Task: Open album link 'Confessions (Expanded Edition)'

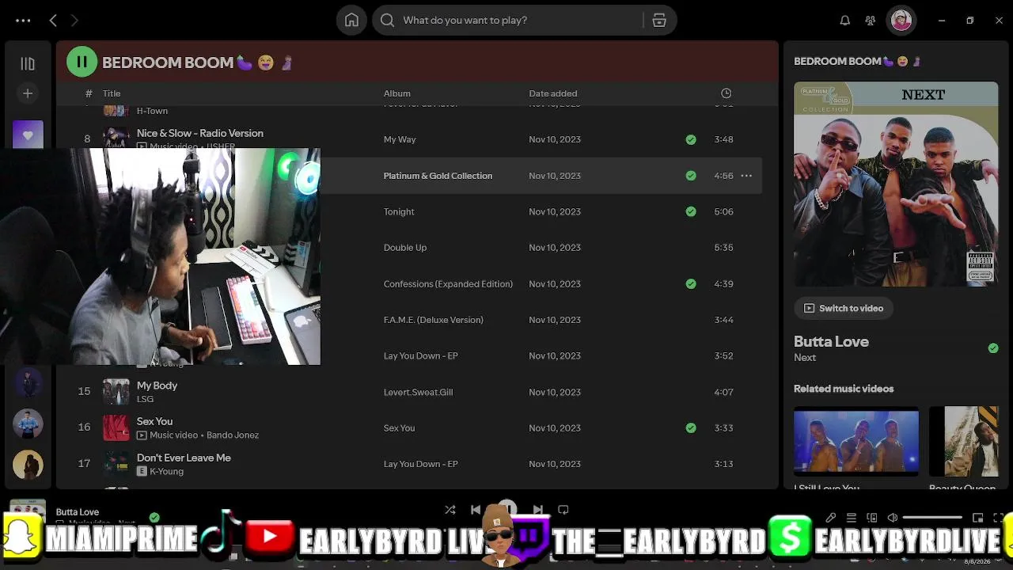Action: pos(448,283)
